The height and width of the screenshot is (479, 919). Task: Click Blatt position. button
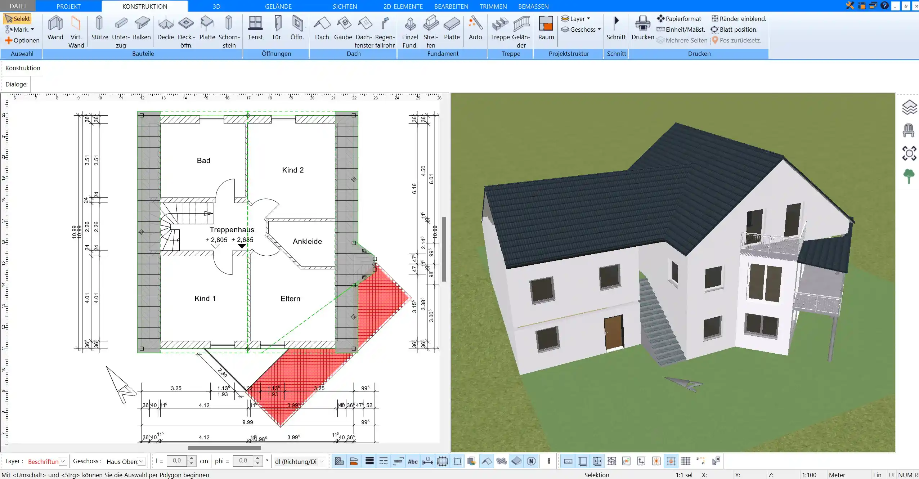734,30
